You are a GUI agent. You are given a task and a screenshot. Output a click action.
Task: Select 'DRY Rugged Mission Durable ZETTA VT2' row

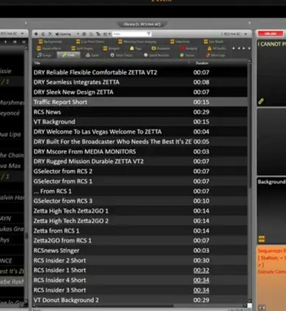pyautogui.click(x=140, y=161)
